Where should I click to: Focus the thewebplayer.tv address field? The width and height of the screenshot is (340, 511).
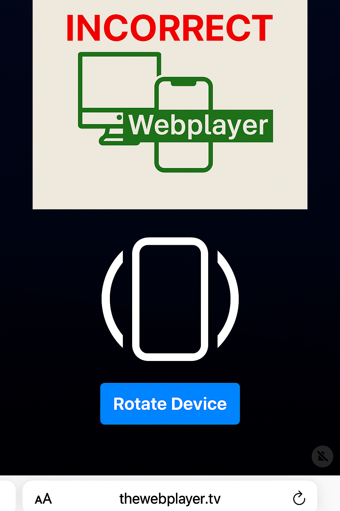coord(170,498)
